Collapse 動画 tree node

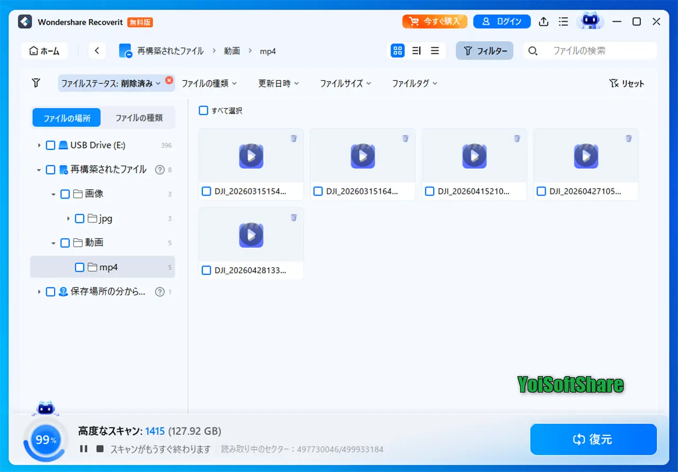coord(53,243)
